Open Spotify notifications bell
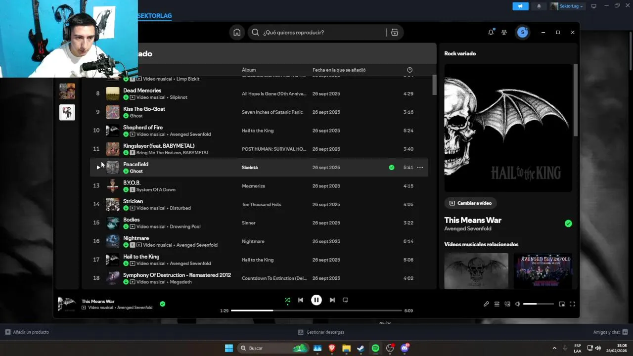This screenshot has width=633, height=356. (x=491, y=32)
